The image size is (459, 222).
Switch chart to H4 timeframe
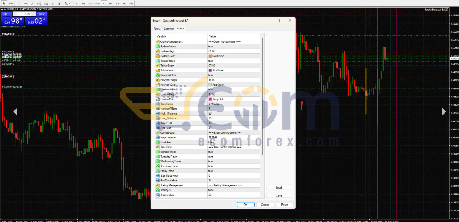point(111,3)
